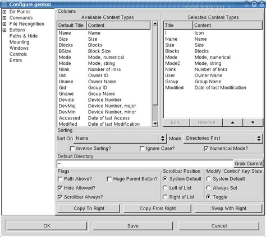Expand the Buttons tree node
Image resolution: width=266 pixels, height=237 pixels.
click(4, 30)
